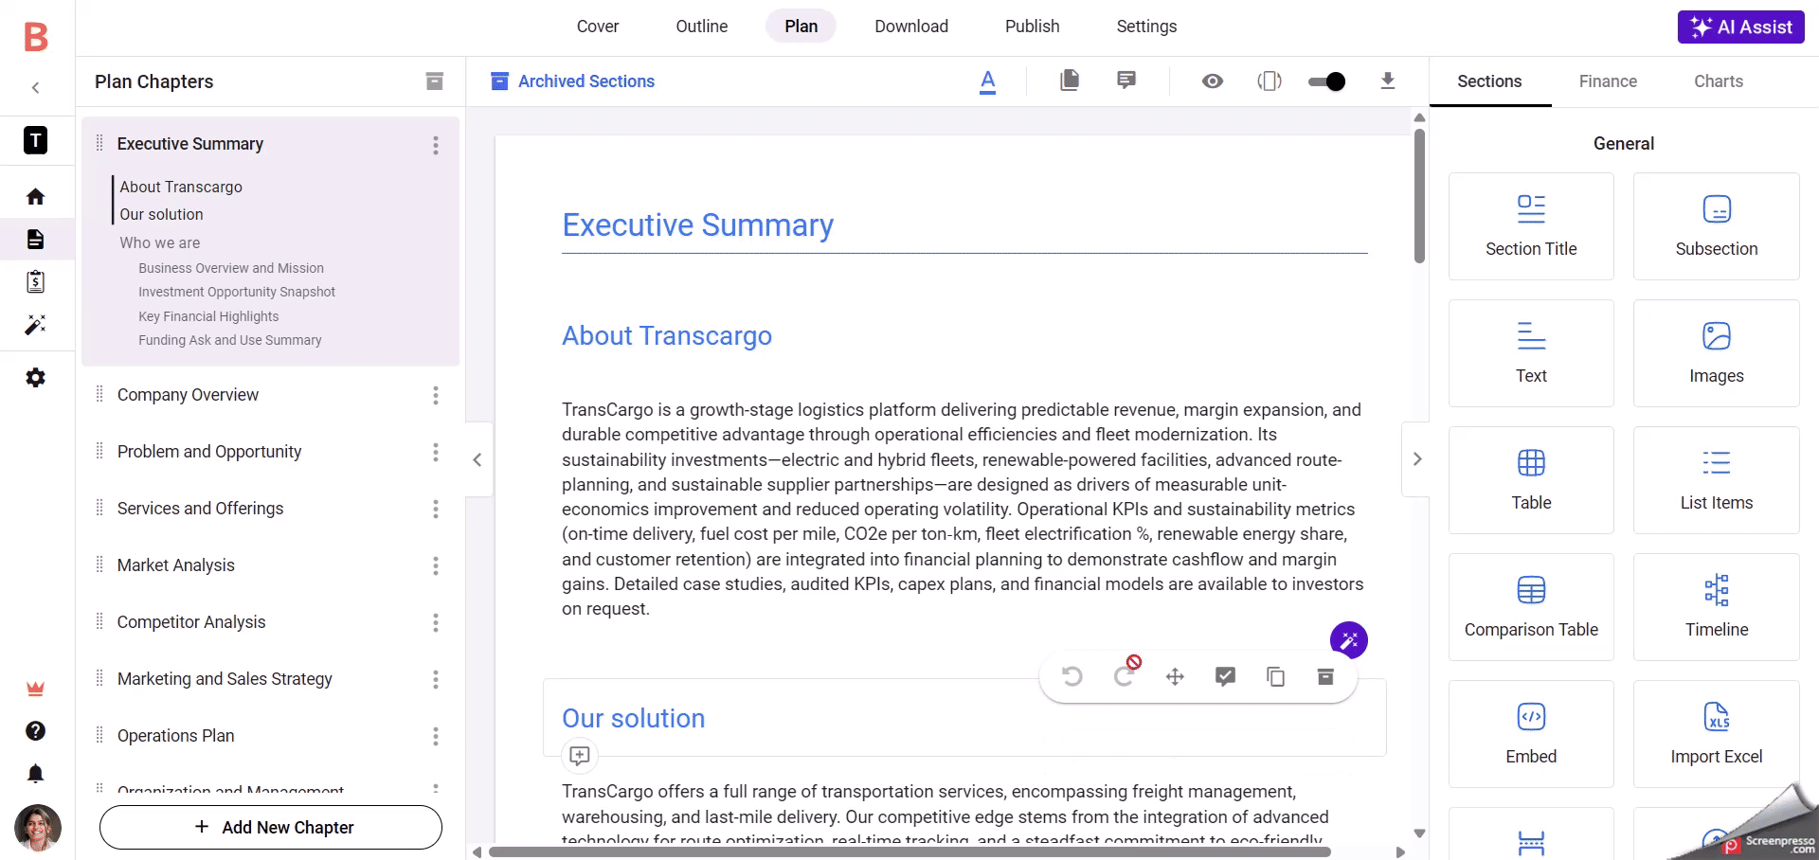Open the magic wand tool in sidebar
Screen dimensions: 1819x860
click(x=36, y=325)
